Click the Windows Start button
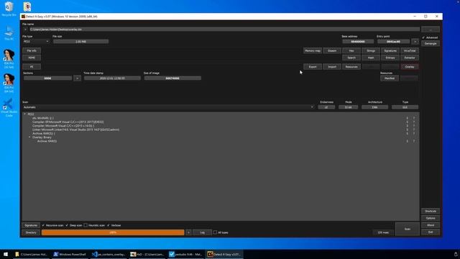This screenshot has width=460, height=259. (6, 254)
